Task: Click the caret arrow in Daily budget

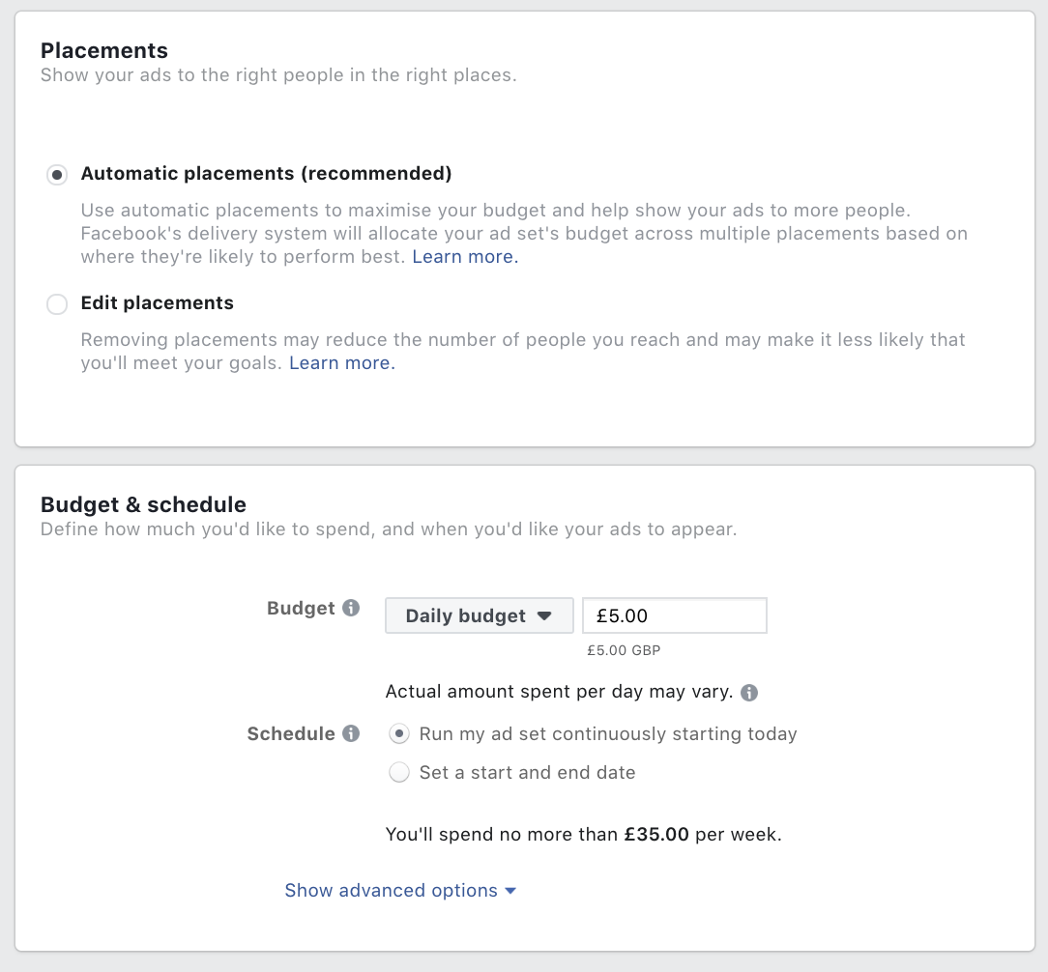Action: [544, 615]
